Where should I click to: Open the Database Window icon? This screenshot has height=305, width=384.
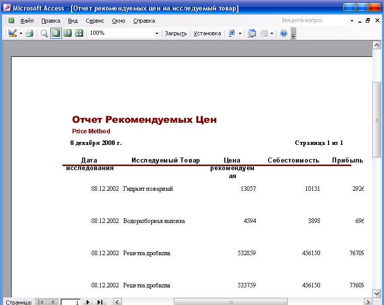pos(252,33)
